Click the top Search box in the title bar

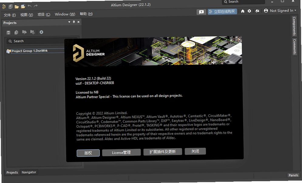(243, 2)
